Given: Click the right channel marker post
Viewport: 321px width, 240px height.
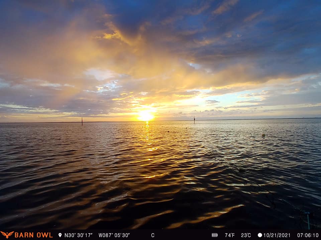Looking at the screenshot, I should (x=194, y=120).
